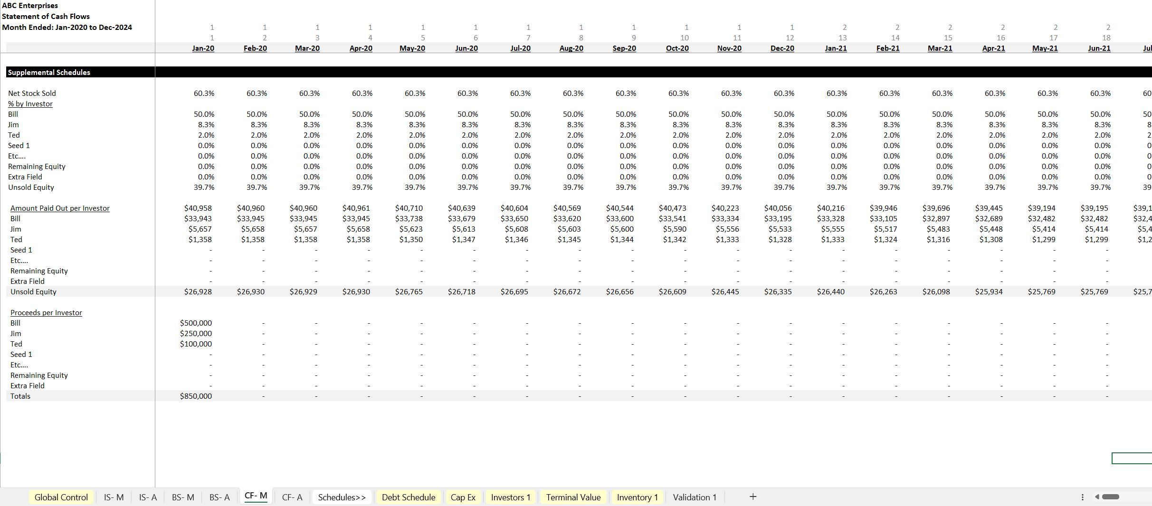Open Investors 1 sheet tab
Image resolution: width=1152 pixels, height=506 pixels.
tap(511, 497)
